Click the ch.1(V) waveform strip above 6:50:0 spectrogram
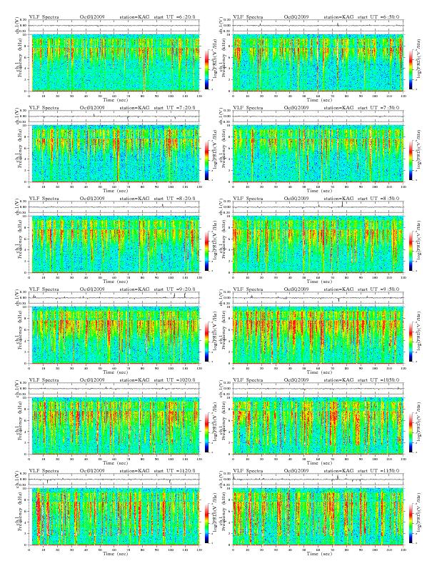 [318, 26]
